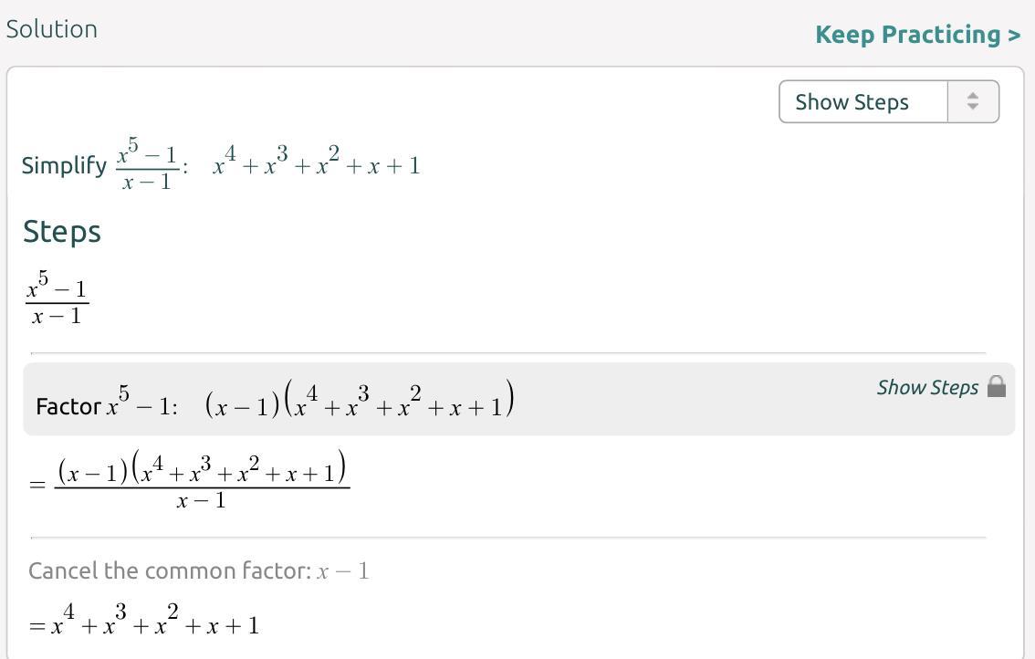Click the final result line at the bottom
The image size is (1035, 659).
[x=144, y=624]
